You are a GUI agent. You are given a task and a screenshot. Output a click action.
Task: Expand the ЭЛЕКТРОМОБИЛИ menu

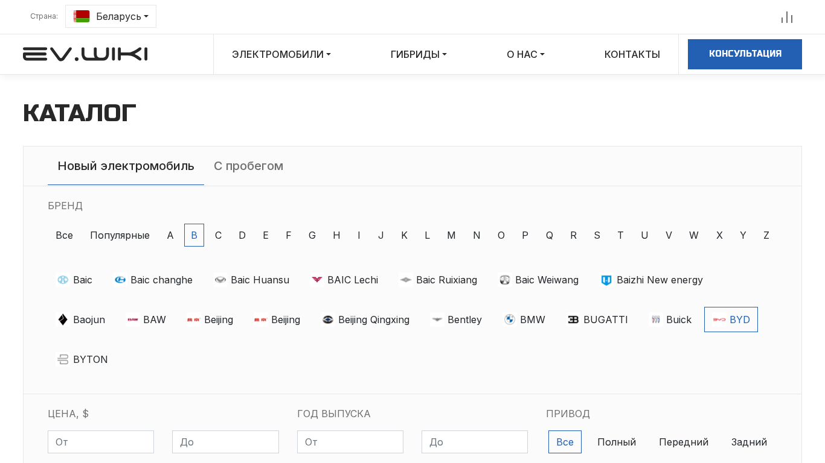pyautogui.click(x=281, y=54)
